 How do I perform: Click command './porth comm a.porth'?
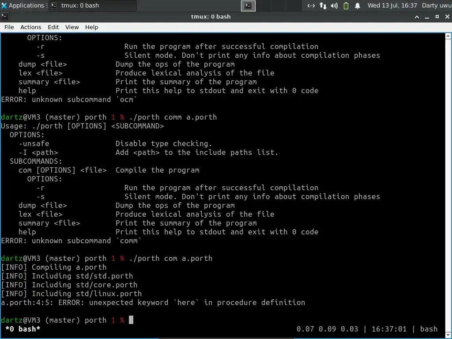click(x=173, y=117)
